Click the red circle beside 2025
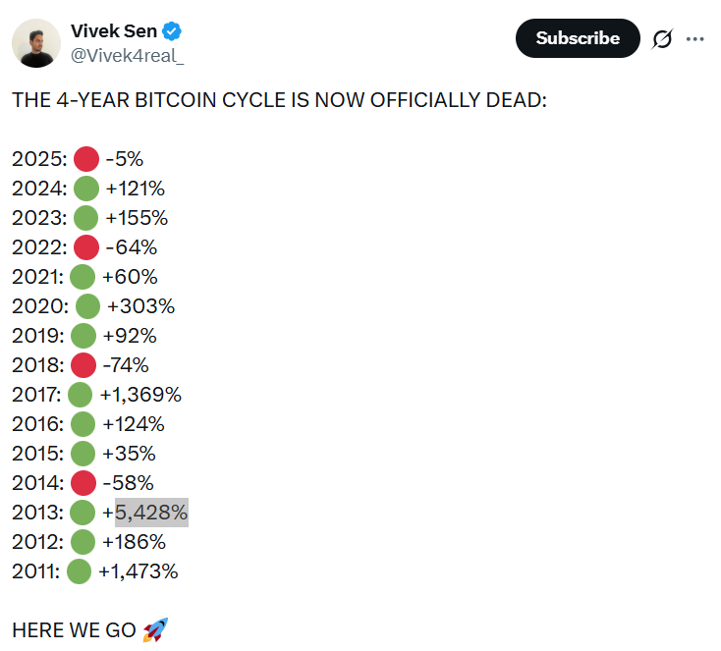 pos(86,159)
